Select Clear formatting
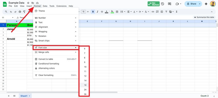Image resolution: width=218 pixels, height=98 pixels. pos(56,75)
